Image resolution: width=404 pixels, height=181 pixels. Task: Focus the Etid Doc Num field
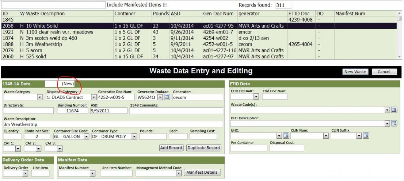[275, 97]
